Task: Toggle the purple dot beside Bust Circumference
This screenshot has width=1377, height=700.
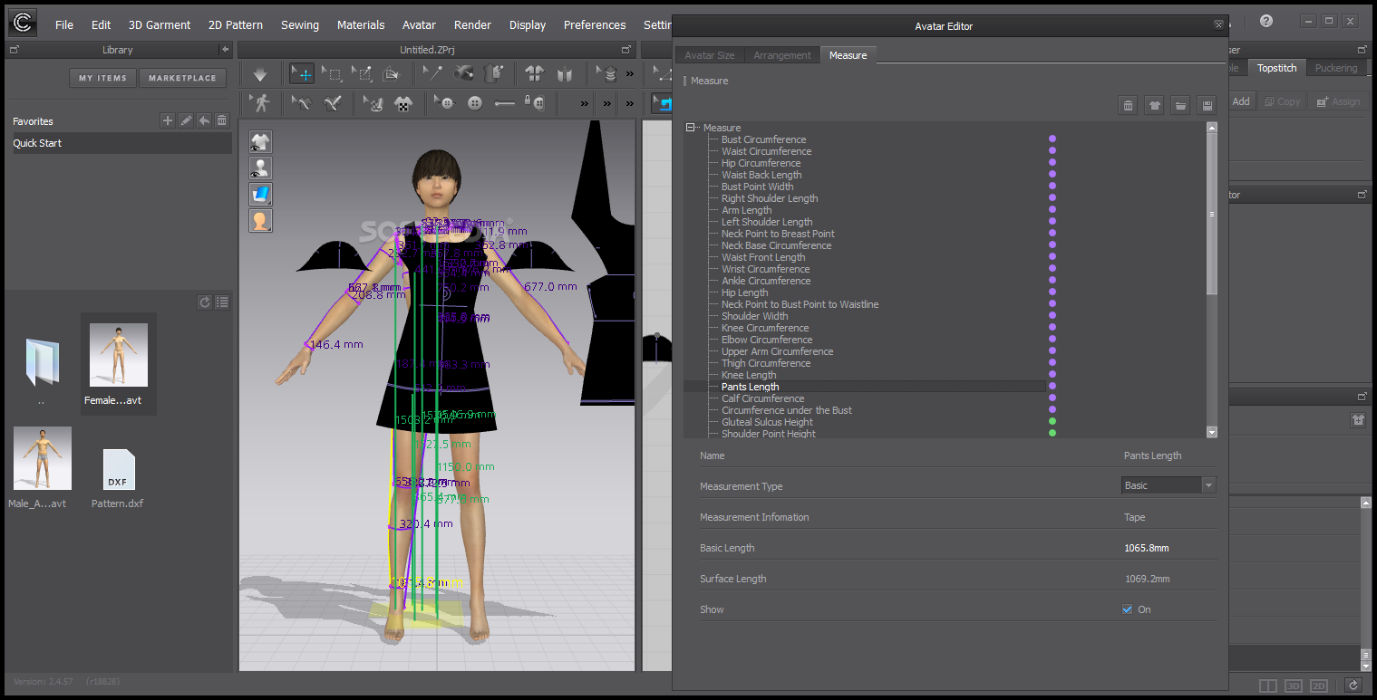Action: pyautogui.click(x=1052, y=139)
